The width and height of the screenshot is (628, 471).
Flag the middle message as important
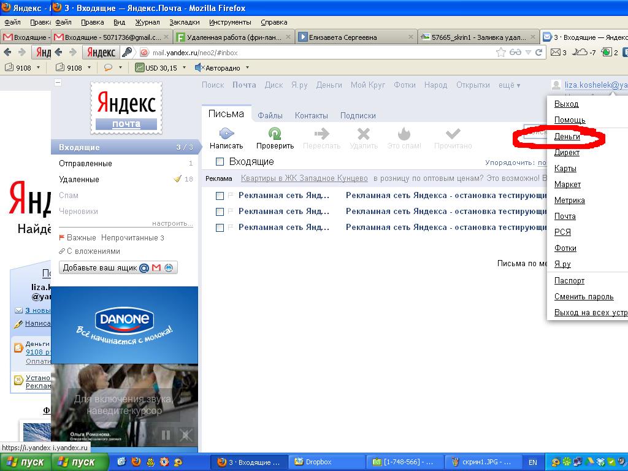click(231, 211)
